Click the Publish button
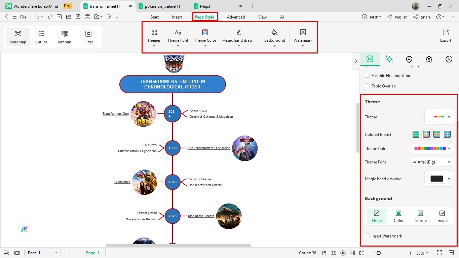 (397, 17)
